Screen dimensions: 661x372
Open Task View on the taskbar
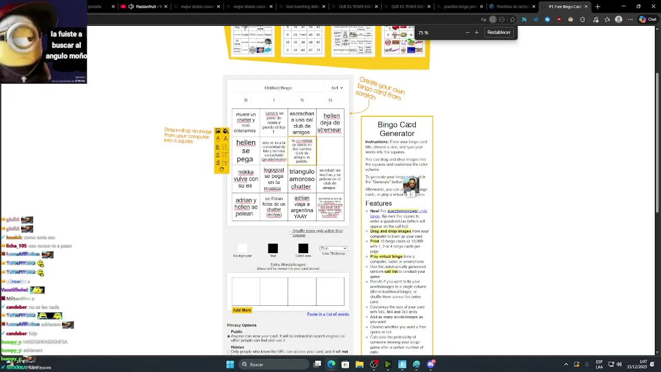318,364
